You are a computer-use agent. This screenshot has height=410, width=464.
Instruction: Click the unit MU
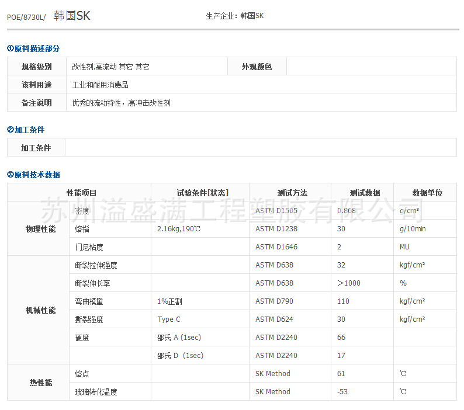point(404,246)
